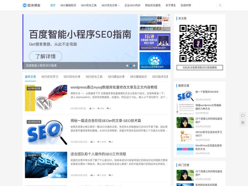Click the comments icon on 揭秘SEOer article

[110, 142]
